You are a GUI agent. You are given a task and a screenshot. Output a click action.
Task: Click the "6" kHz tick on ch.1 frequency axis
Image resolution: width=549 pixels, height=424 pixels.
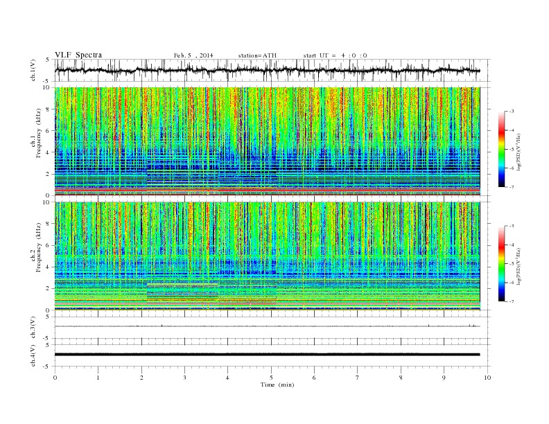pos(48,131)
